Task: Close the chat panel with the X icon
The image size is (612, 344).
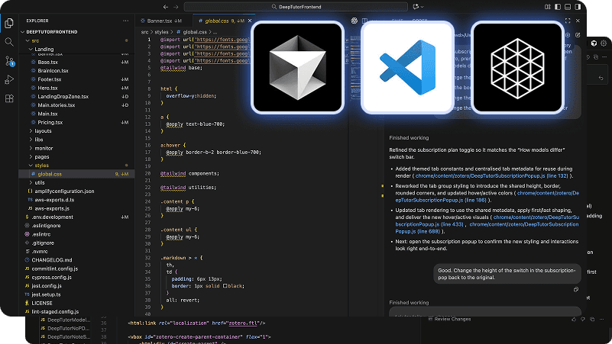Action: click(578, 21)
